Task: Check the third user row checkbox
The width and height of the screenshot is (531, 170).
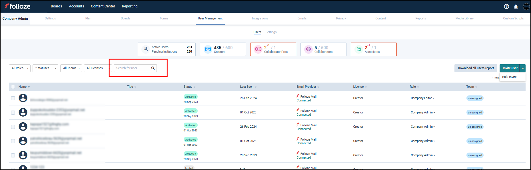Action: click(x=13, y=127)
